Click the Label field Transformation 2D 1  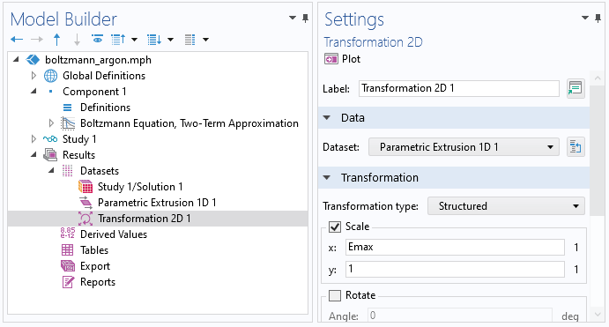coord(458,88)
